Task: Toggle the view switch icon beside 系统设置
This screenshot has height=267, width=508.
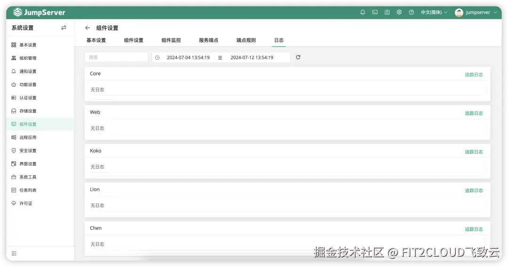Action: click(x=63, y=28)
